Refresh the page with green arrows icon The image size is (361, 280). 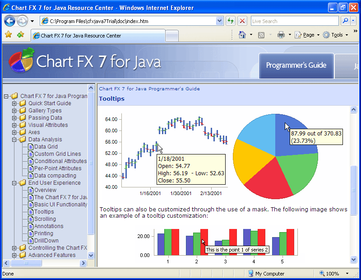pos(231,21)
